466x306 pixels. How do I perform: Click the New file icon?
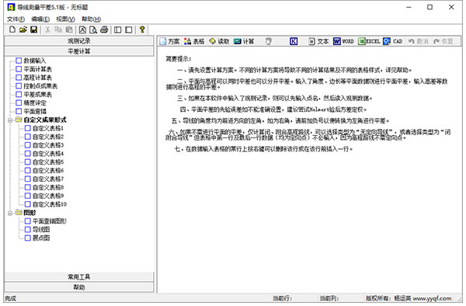coord(12,30)
